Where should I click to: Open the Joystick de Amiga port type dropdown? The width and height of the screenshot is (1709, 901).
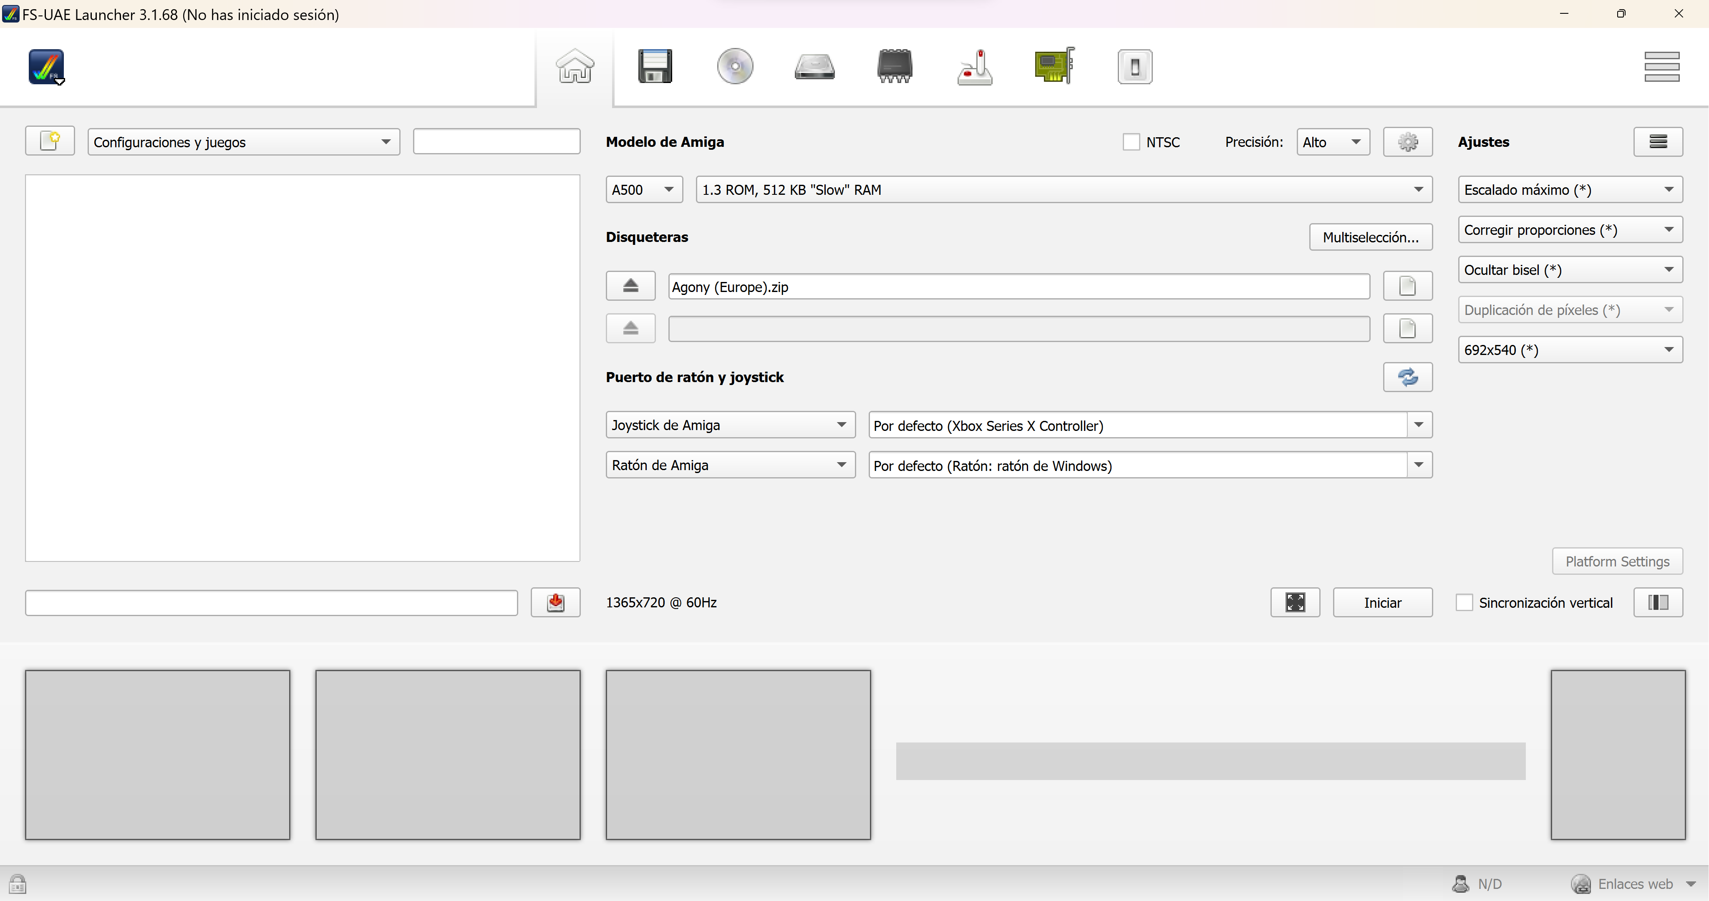click(731, 425)
